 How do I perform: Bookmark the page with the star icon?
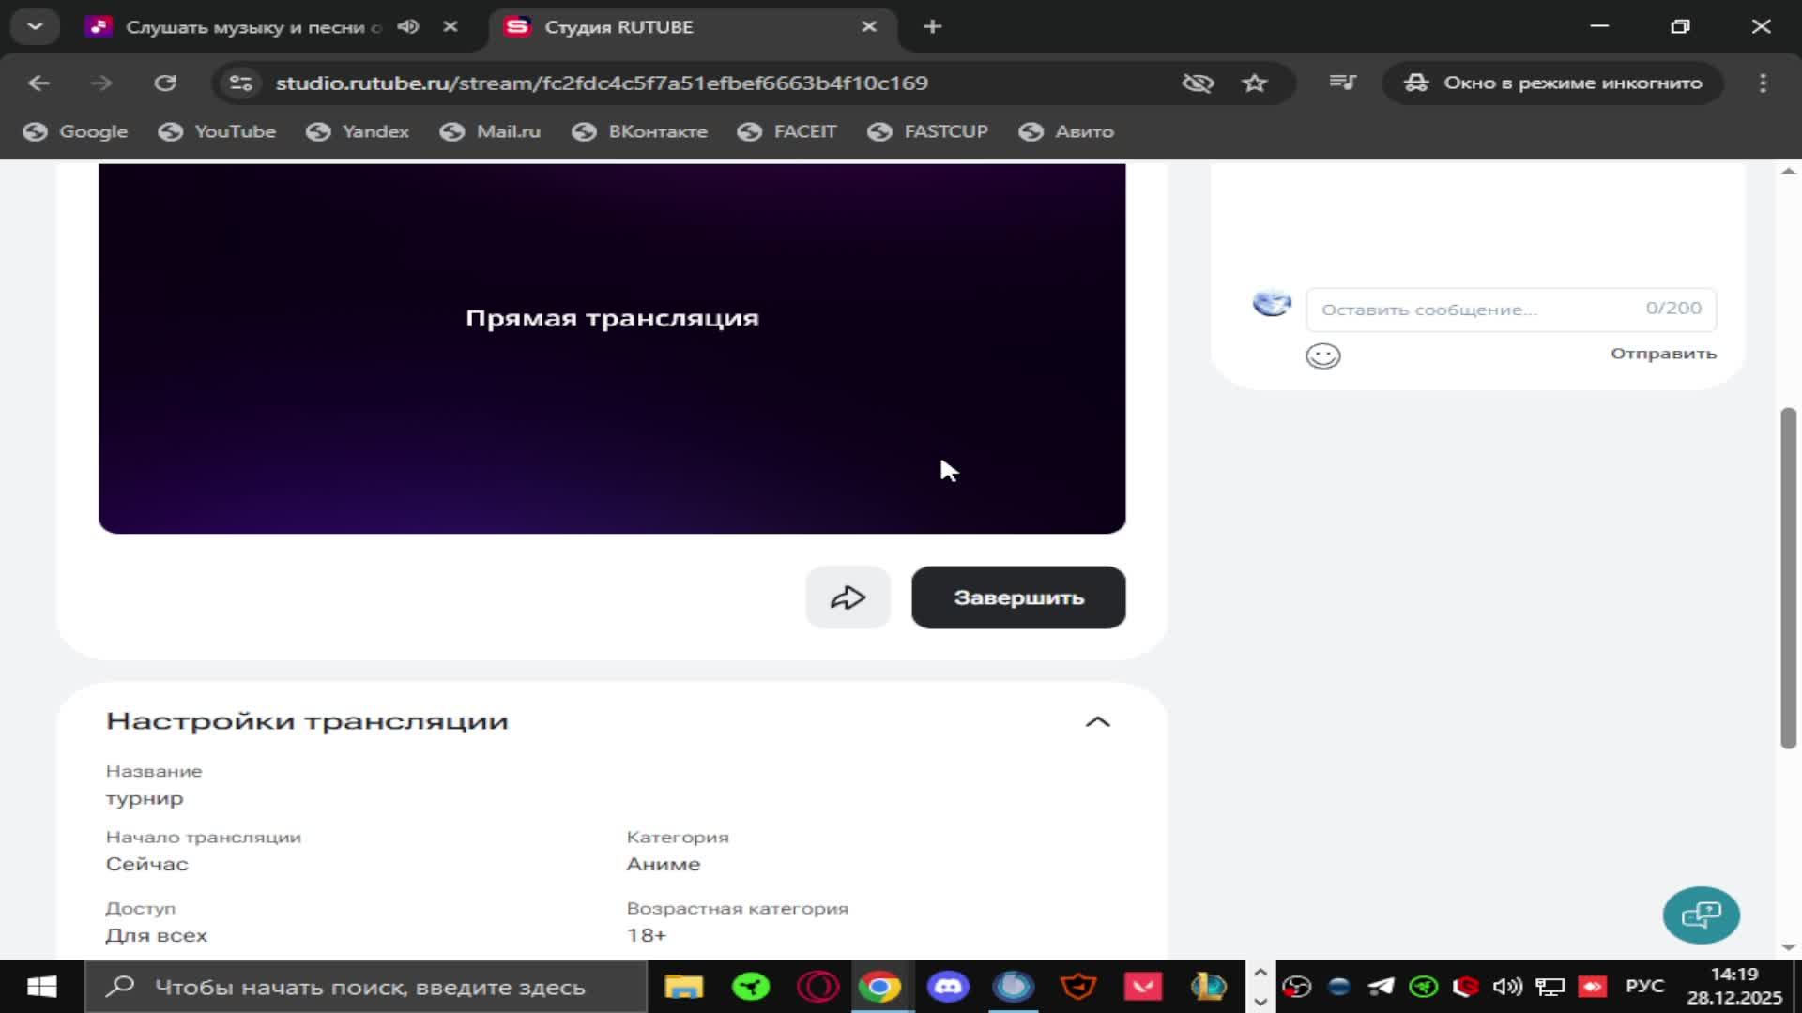(1255, 83)
